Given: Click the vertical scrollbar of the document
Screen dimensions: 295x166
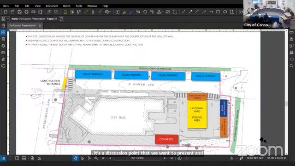Looking at the screenshot, I should coord(286,103).
